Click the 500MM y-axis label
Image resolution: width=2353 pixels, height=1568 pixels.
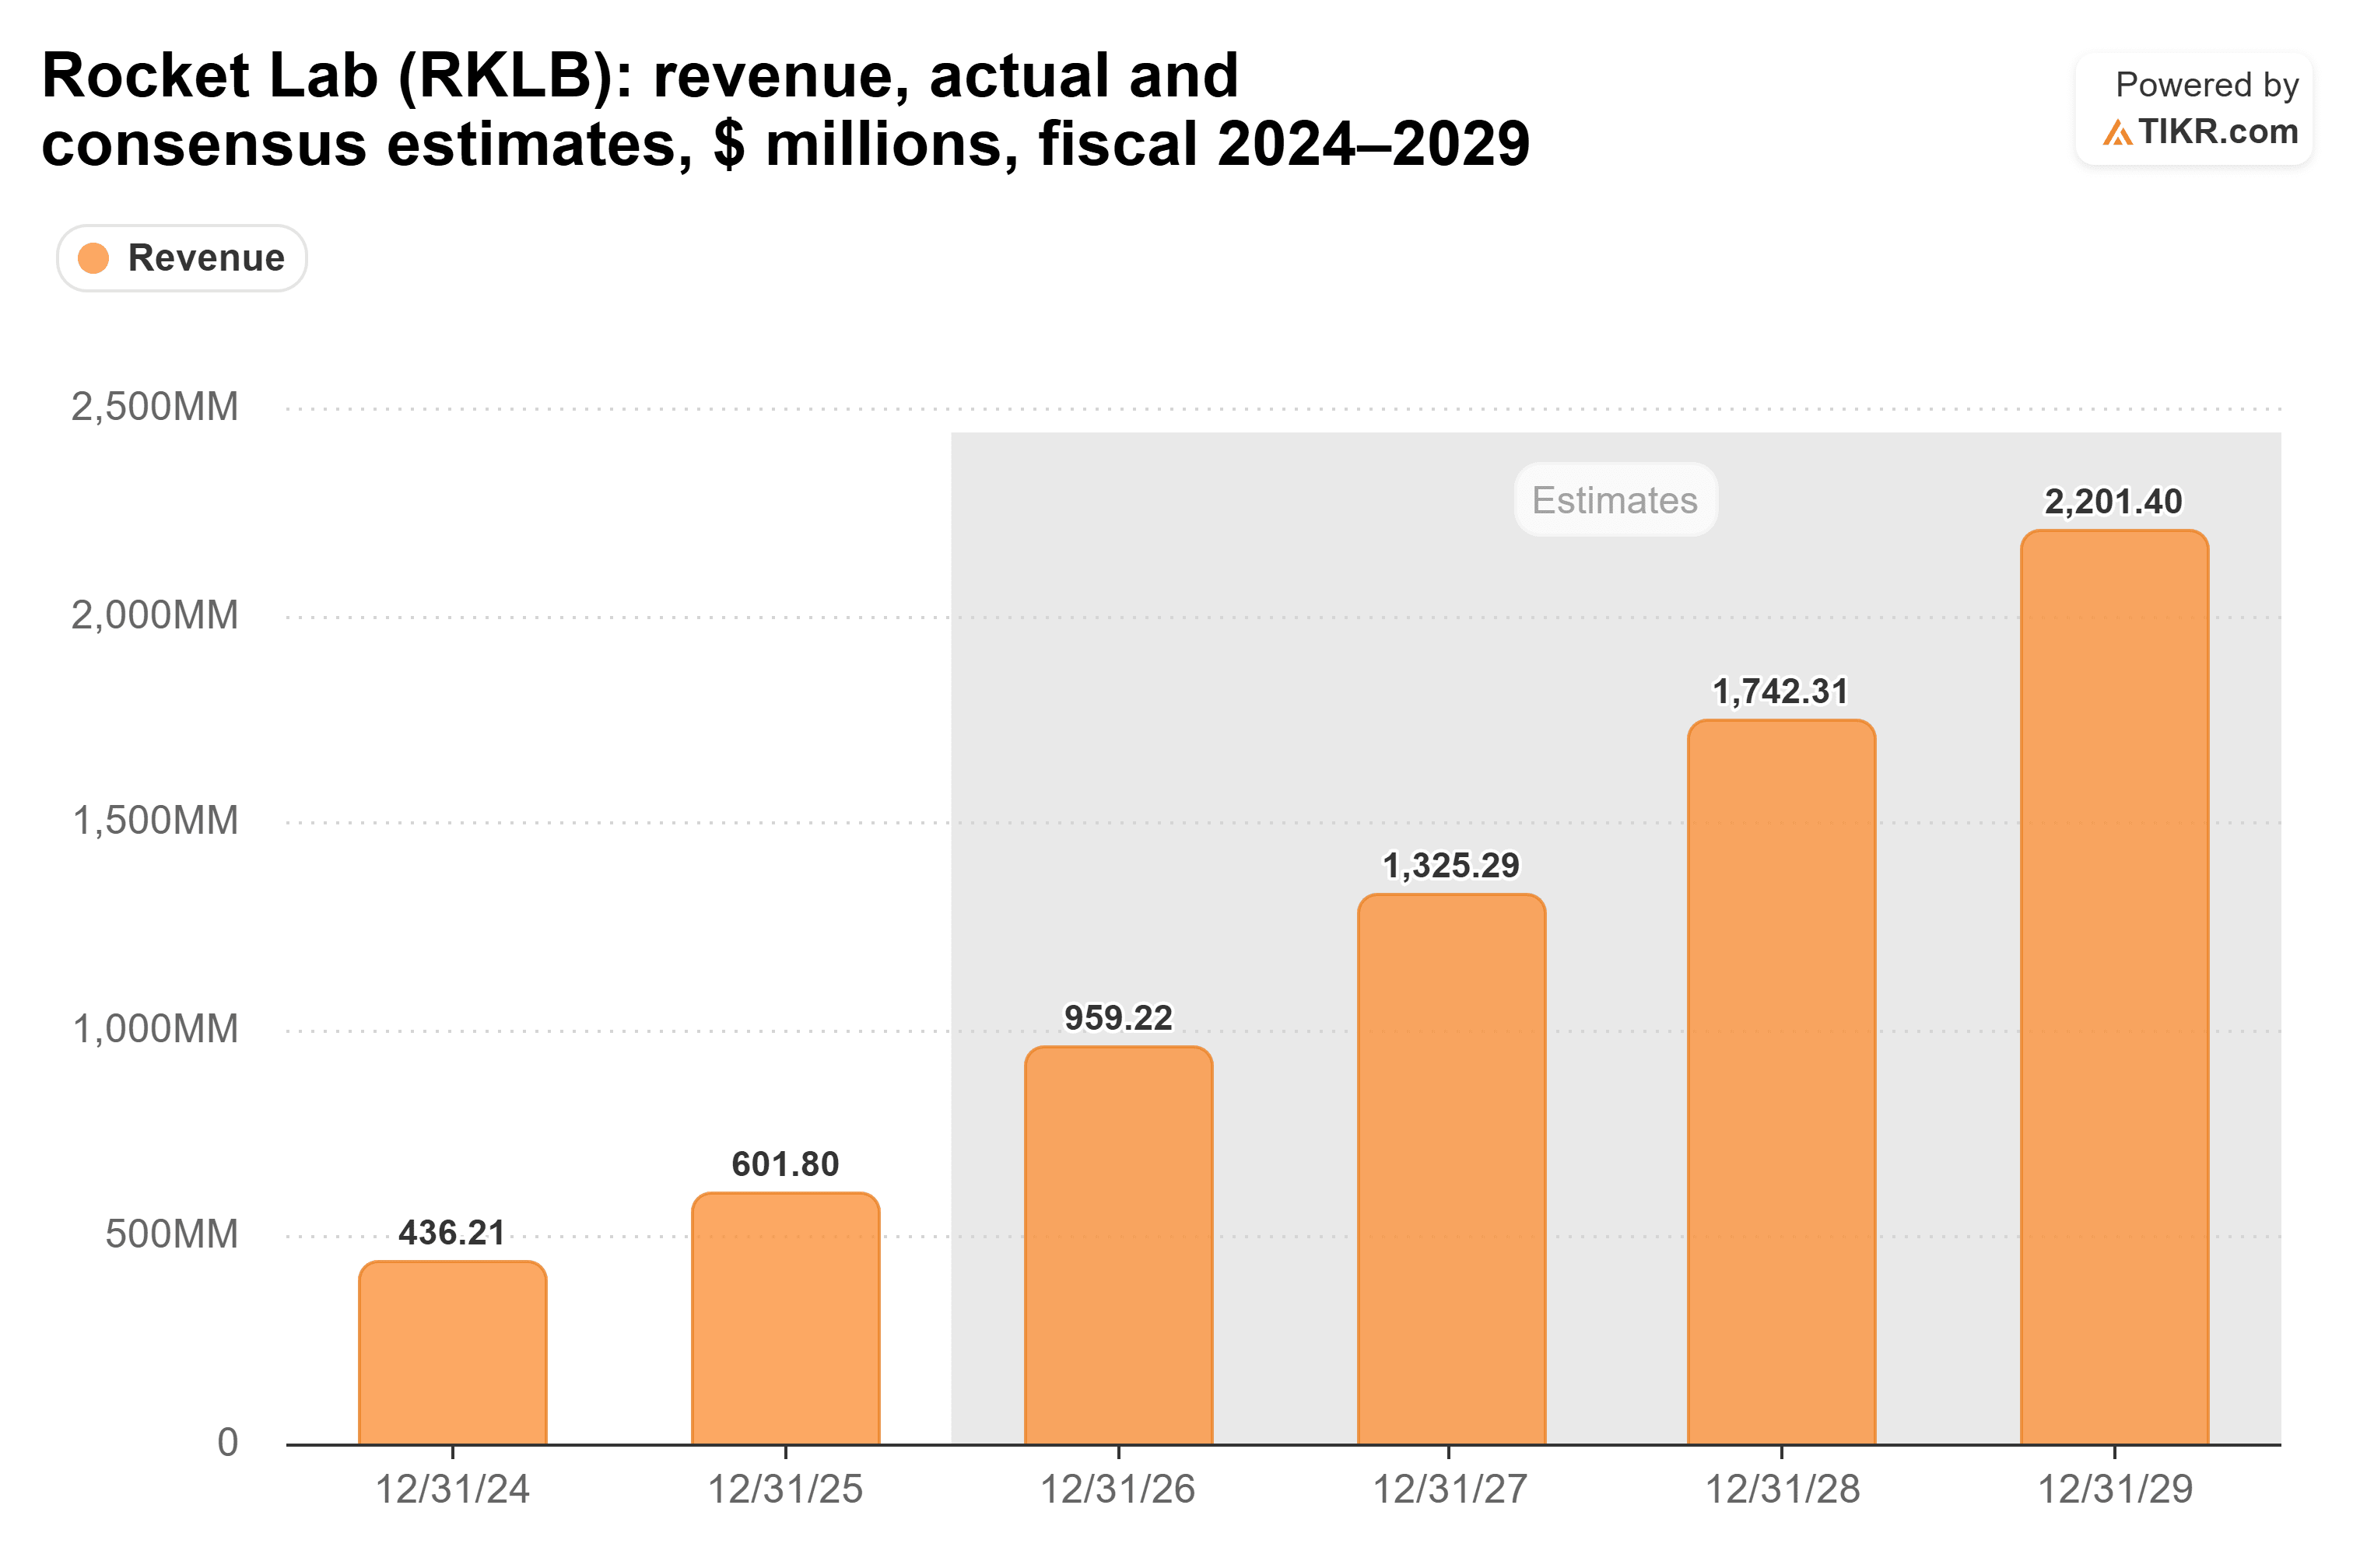172,1235
